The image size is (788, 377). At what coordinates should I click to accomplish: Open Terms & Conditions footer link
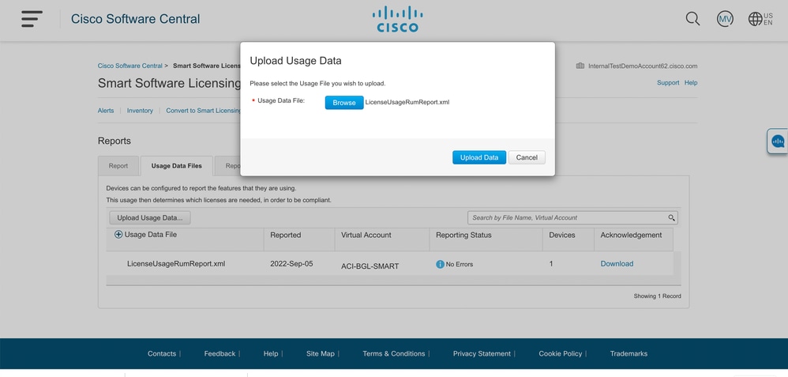(394, 354)
